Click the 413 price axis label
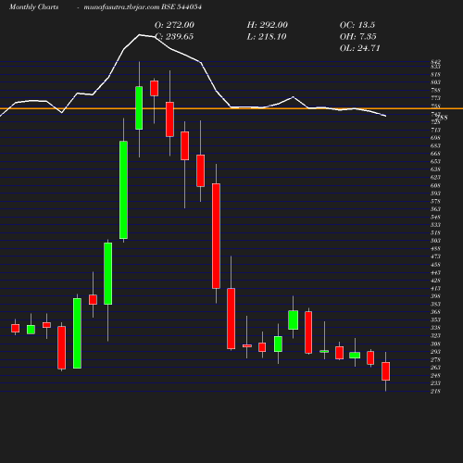This screenshot has width=463, height=463. [435, 288]
